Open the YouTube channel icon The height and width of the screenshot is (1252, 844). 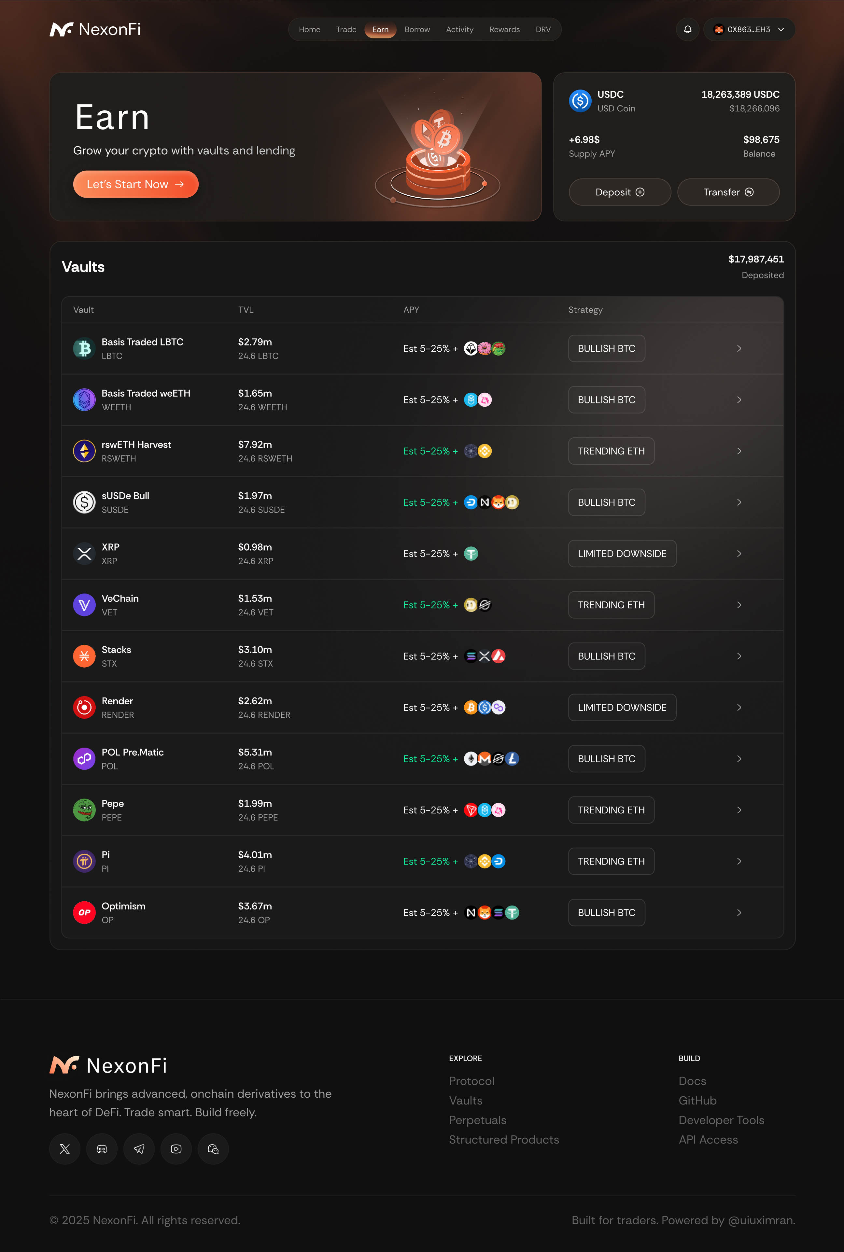[x=176, y=1149]
